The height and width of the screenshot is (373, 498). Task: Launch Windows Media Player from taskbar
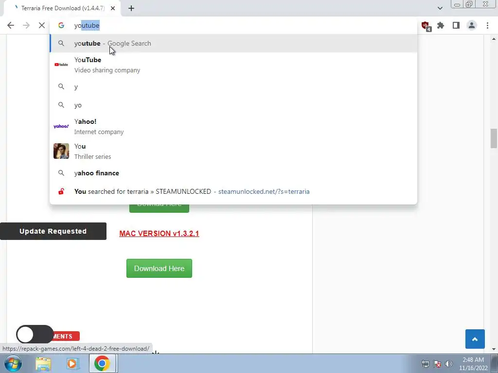[x=72, y=363]
